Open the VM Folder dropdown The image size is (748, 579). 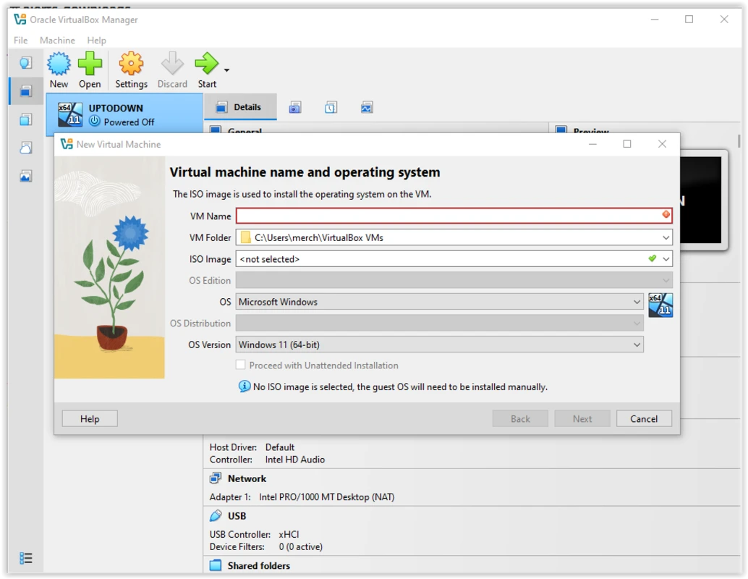(666, 237)
